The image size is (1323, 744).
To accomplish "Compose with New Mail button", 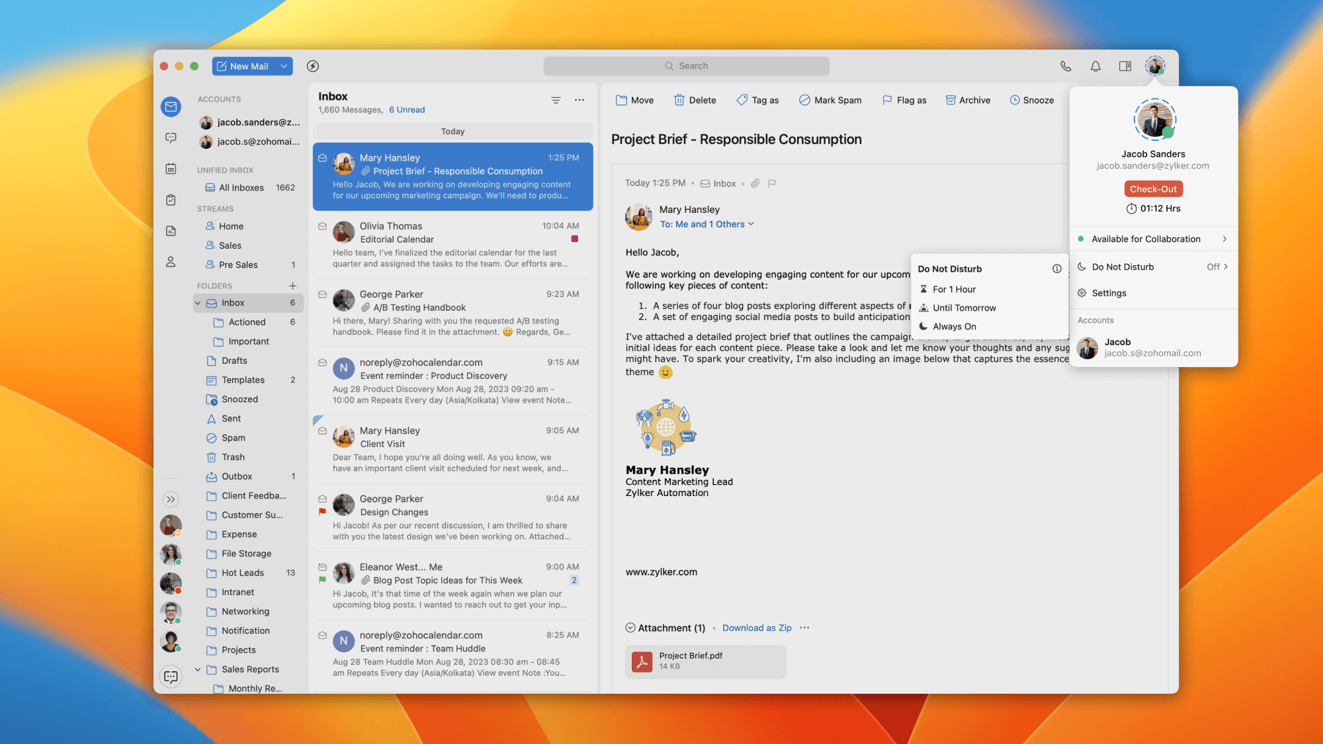I will (x=243, y=66).
